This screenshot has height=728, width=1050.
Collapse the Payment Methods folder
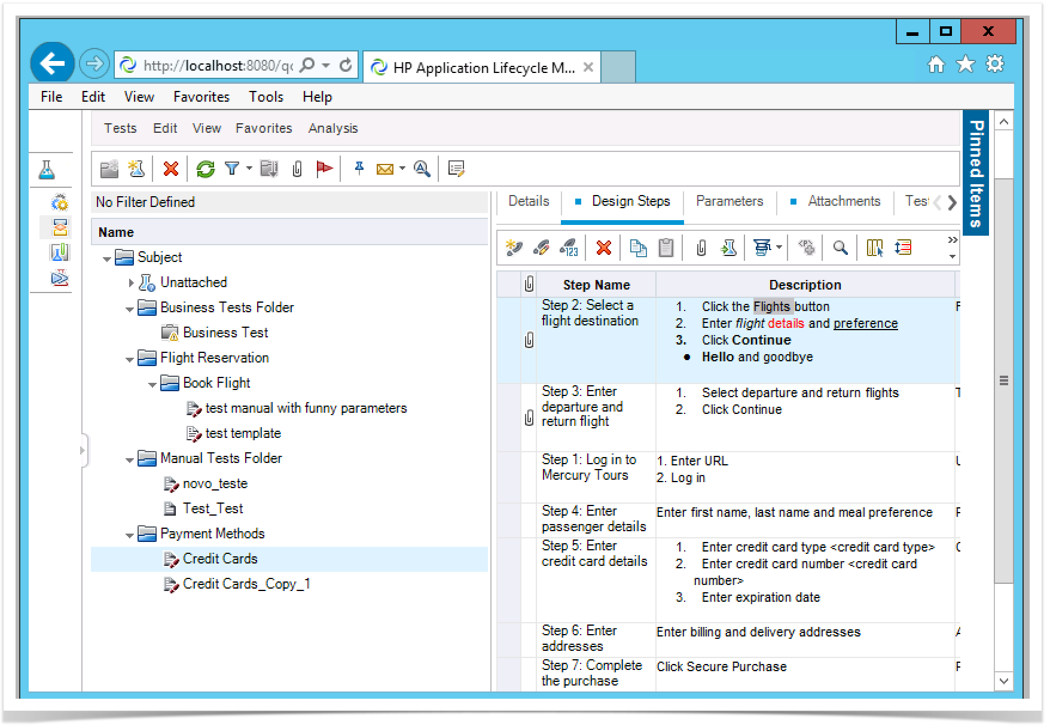coord(129,535)
